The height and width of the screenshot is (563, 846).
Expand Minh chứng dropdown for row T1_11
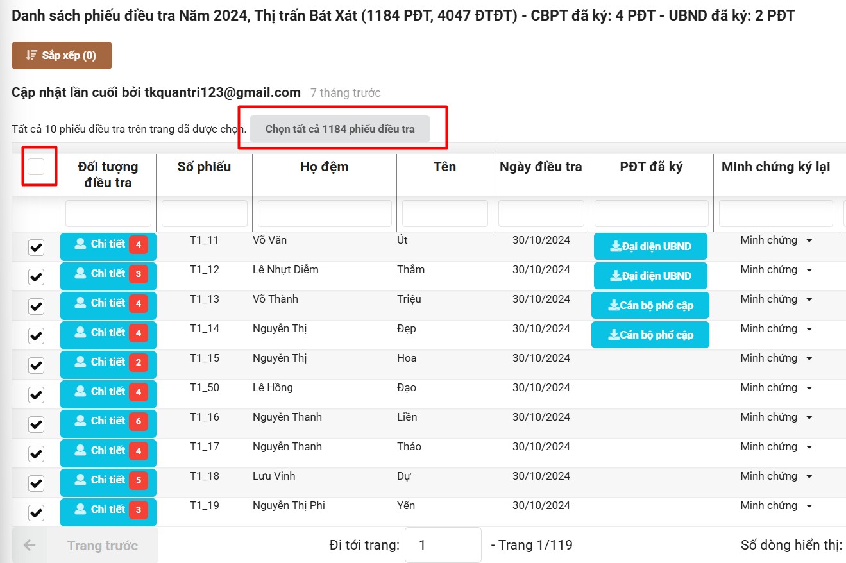point(809,241)
